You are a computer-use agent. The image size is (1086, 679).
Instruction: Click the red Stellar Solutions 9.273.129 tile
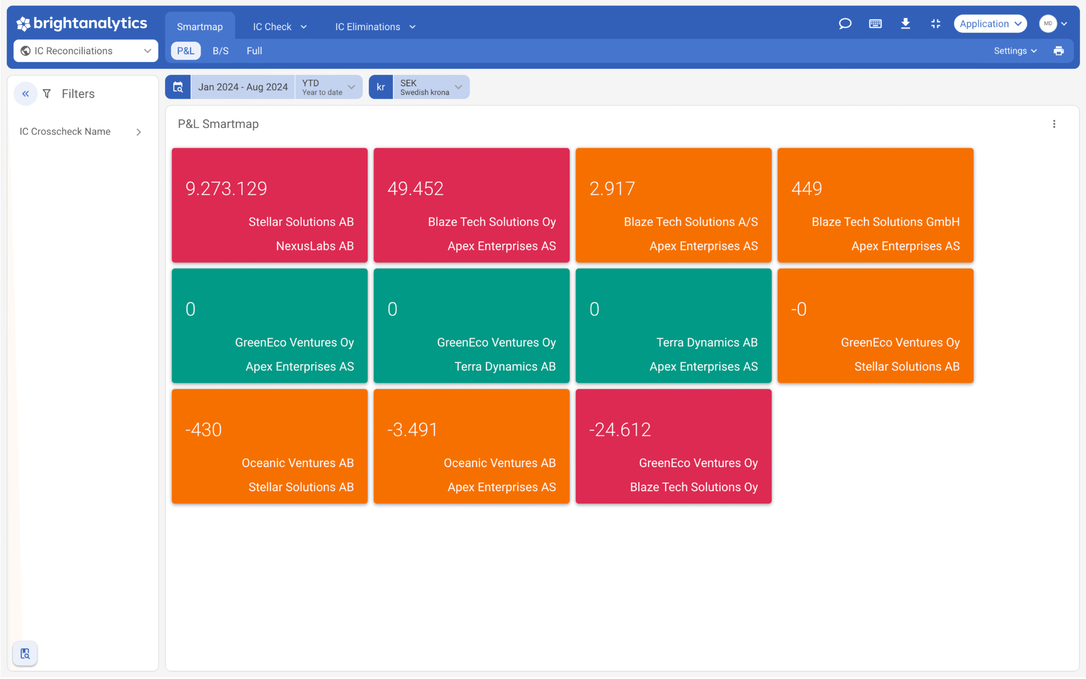[x=269, y=205]
